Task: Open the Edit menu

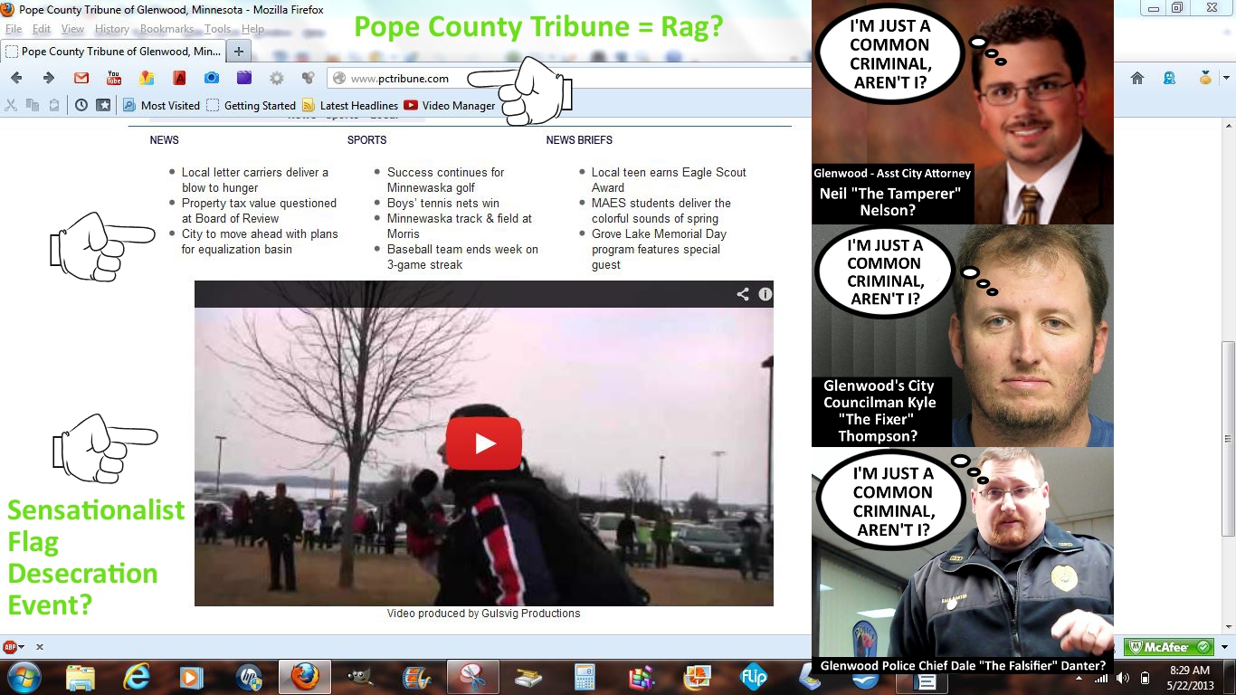Action: [42, 29]
